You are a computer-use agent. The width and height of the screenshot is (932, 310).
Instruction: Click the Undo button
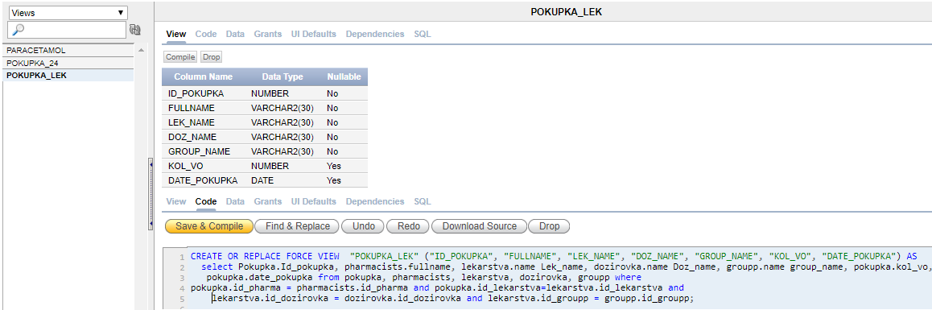click(x=363, y=226)
